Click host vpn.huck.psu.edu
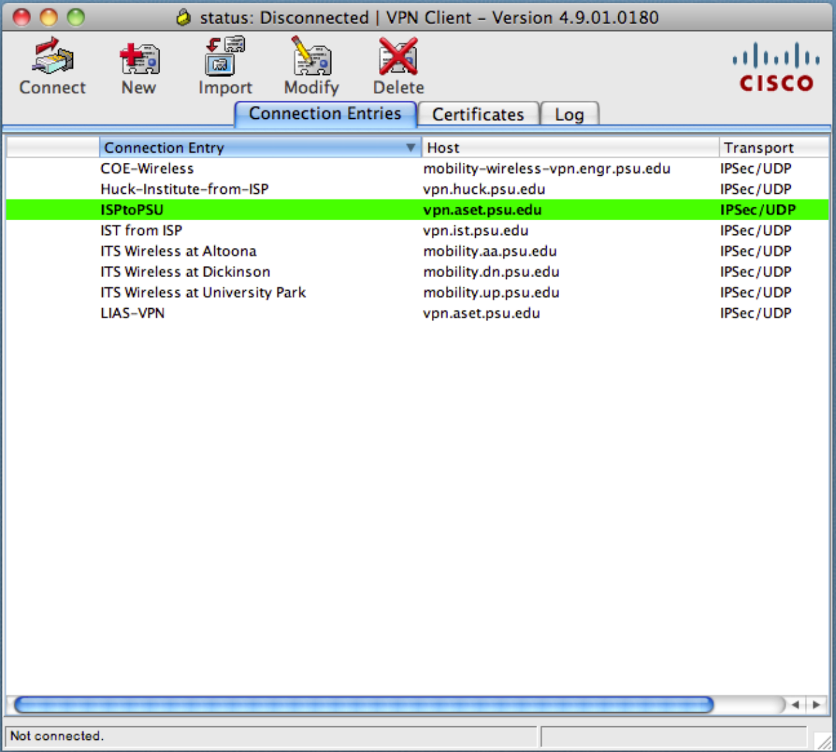The width and height of the screenshot is (836, 752). (x=484, y=189)
